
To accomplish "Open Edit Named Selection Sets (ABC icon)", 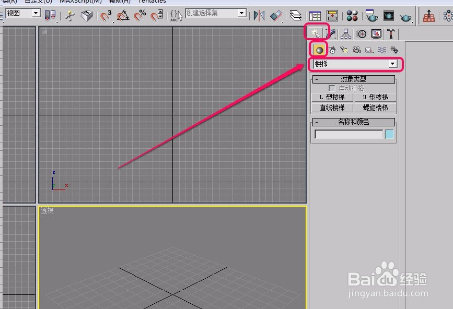I will coord(176,16).
